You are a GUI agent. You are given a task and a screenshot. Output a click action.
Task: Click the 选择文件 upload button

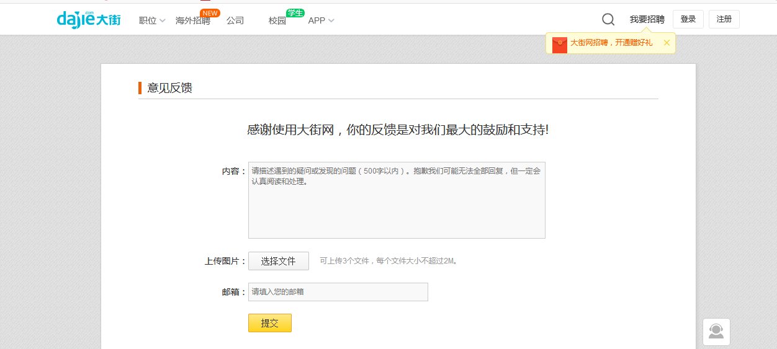tap(279, 261)
